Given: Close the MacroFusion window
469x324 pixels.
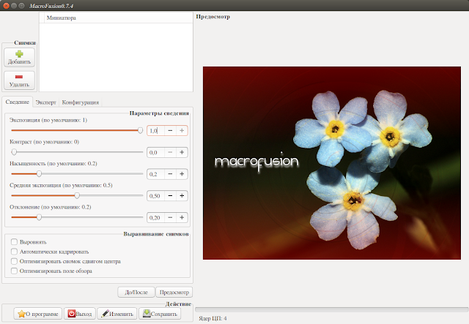Looking at the screenshot, I should coord(6,6).
